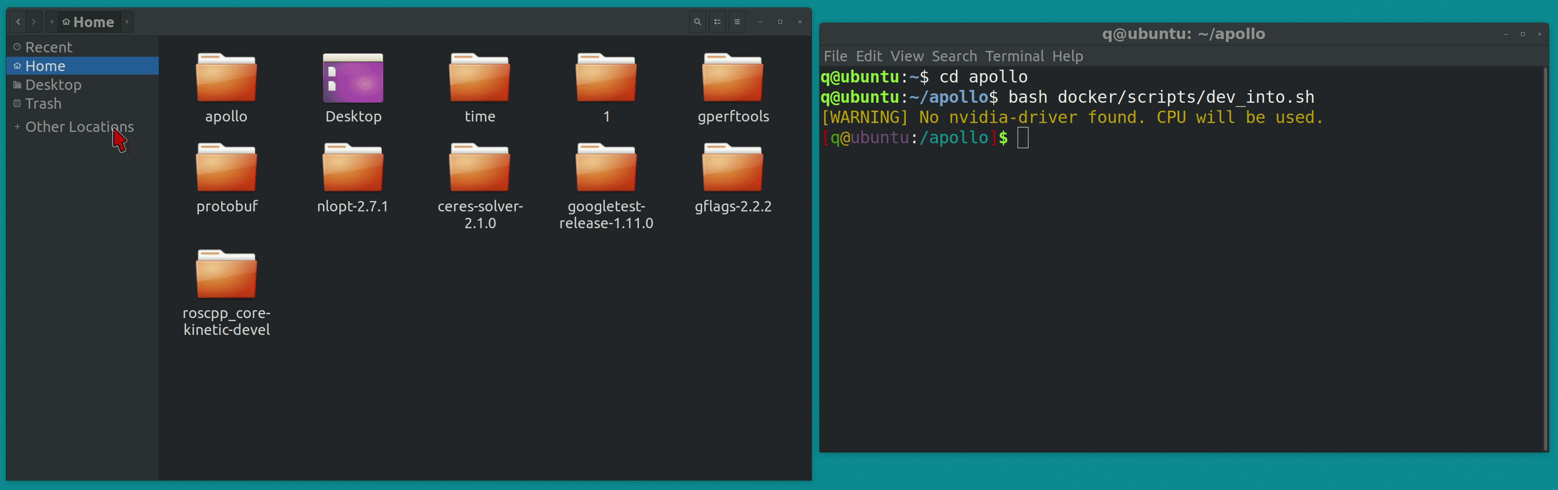Toggle list/grid view in file manager

[717, 22]
